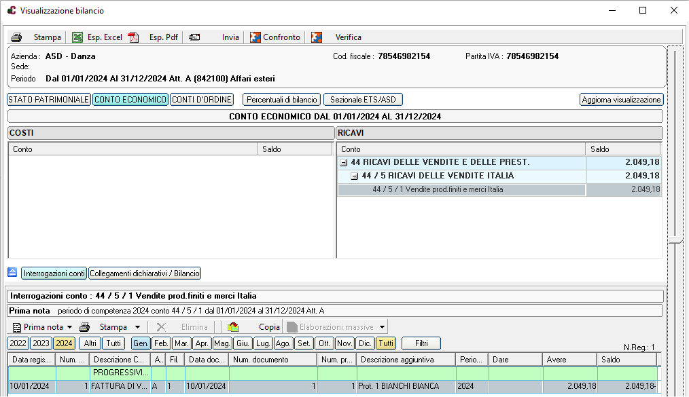Collapse the 44 RICAVI DELLE VENDITE node

coord(344,163)
